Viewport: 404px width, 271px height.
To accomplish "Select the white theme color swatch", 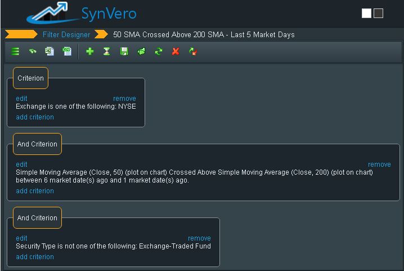I will [x=366, y=13].
